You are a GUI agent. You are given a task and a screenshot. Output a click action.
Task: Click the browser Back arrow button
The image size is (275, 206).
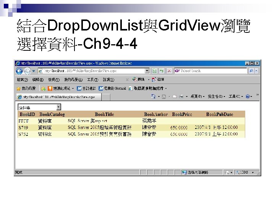19,71
